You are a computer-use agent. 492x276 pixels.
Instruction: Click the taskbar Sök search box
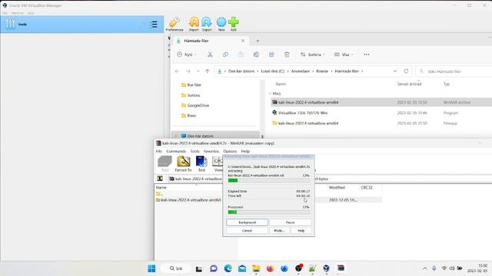point(176,268)
